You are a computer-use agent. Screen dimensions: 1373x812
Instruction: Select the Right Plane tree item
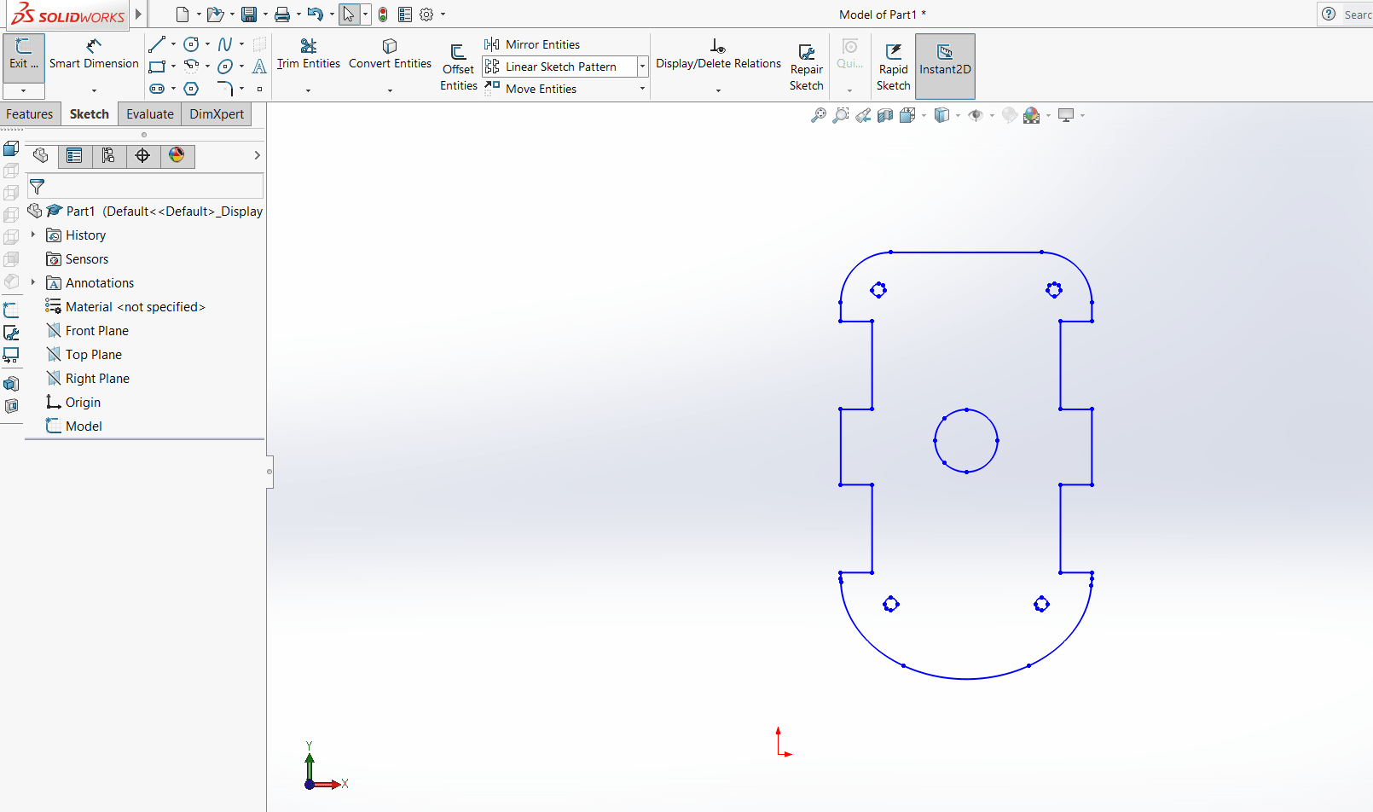point(89,378)
